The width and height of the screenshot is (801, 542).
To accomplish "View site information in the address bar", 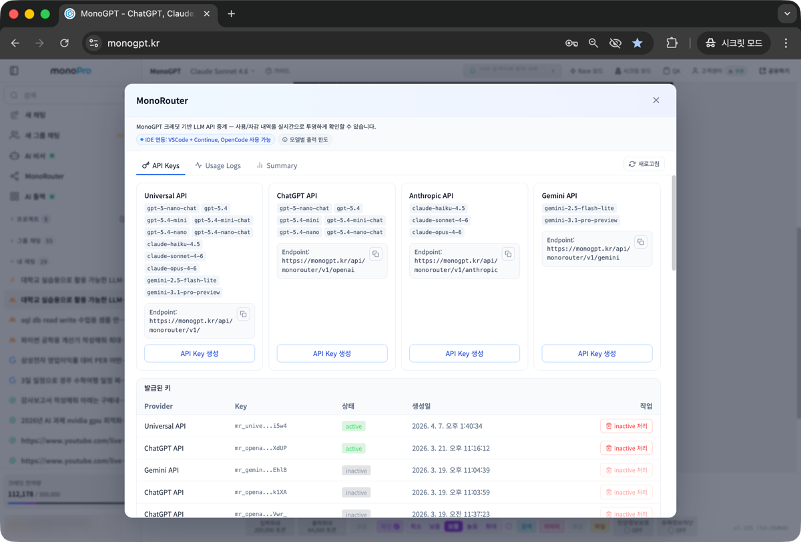I will coord(94,43).
